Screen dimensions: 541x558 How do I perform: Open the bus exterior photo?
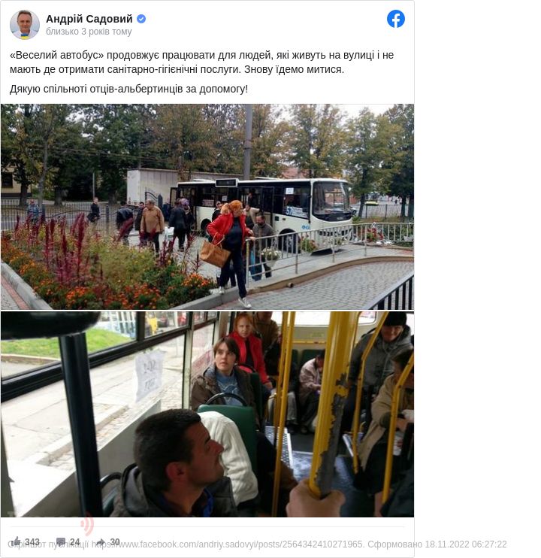coord(207,207)
